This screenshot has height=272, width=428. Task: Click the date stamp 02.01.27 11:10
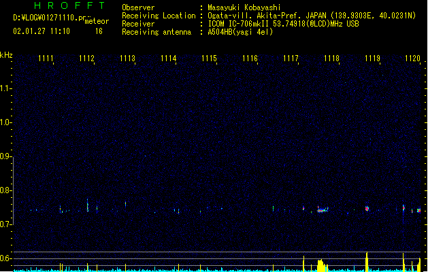tap(42, 31)
